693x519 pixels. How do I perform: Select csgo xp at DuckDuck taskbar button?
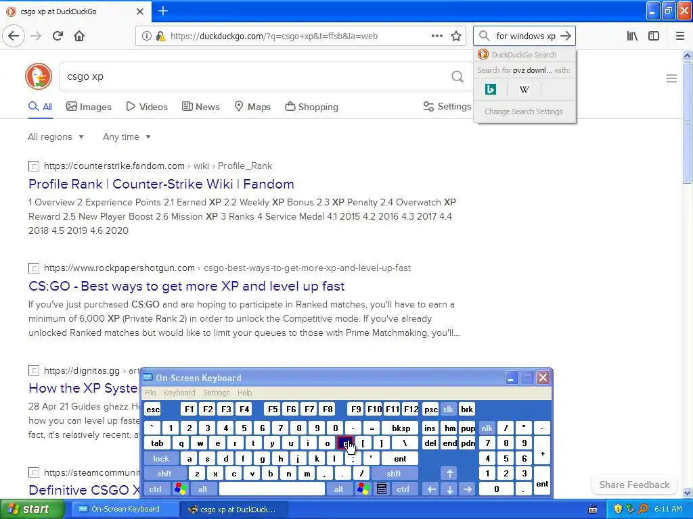coord(234,510)
